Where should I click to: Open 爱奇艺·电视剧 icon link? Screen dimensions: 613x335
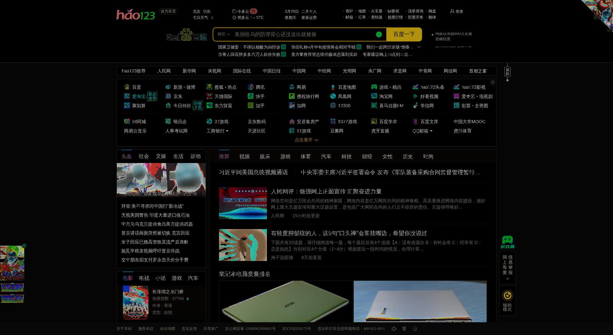456,96
